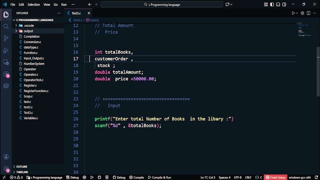Open Conversion.c in the explorer
Screen dimensions: 320x180
[x=32, y=42]
